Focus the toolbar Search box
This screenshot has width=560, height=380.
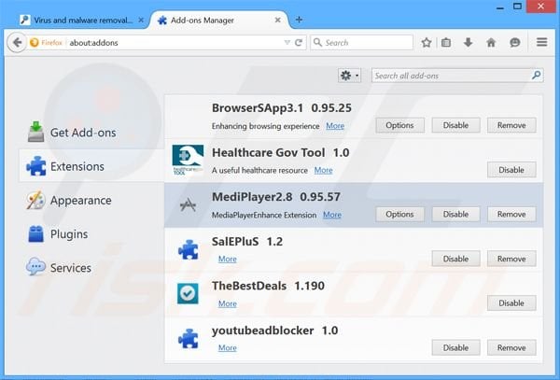(x=362, y=43)
